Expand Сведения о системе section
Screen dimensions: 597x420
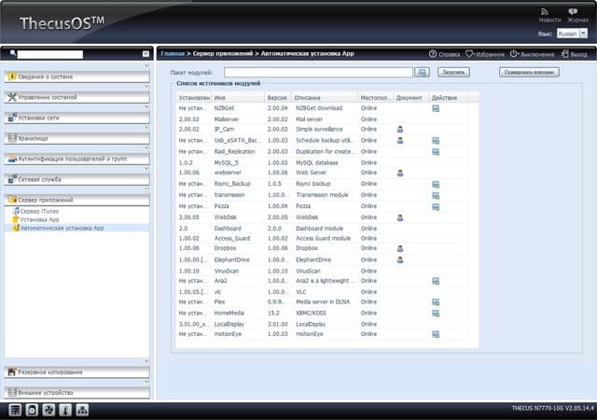click(x=76, y=77)
